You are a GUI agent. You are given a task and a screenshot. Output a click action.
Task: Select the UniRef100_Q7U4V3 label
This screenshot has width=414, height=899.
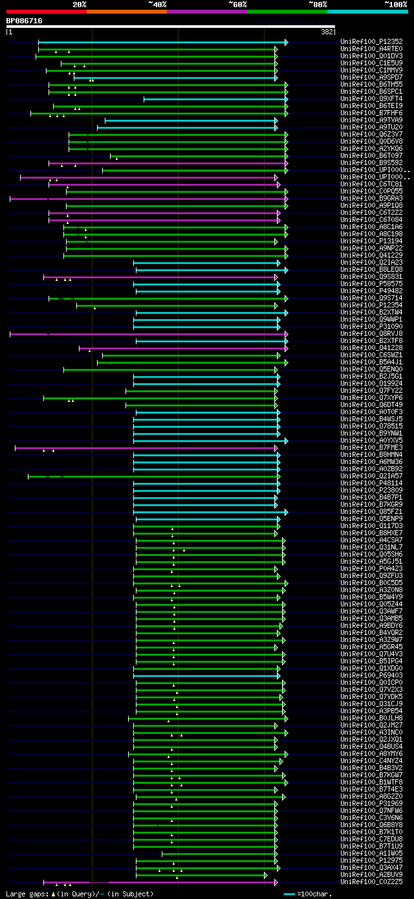371,654
